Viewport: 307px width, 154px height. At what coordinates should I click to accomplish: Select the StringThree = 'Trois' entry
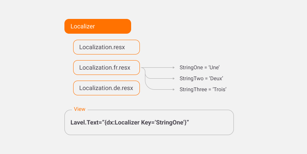[203, 89]
